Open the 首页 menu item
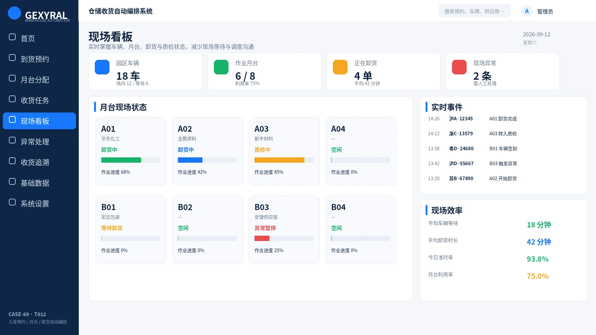 (39, 38)
